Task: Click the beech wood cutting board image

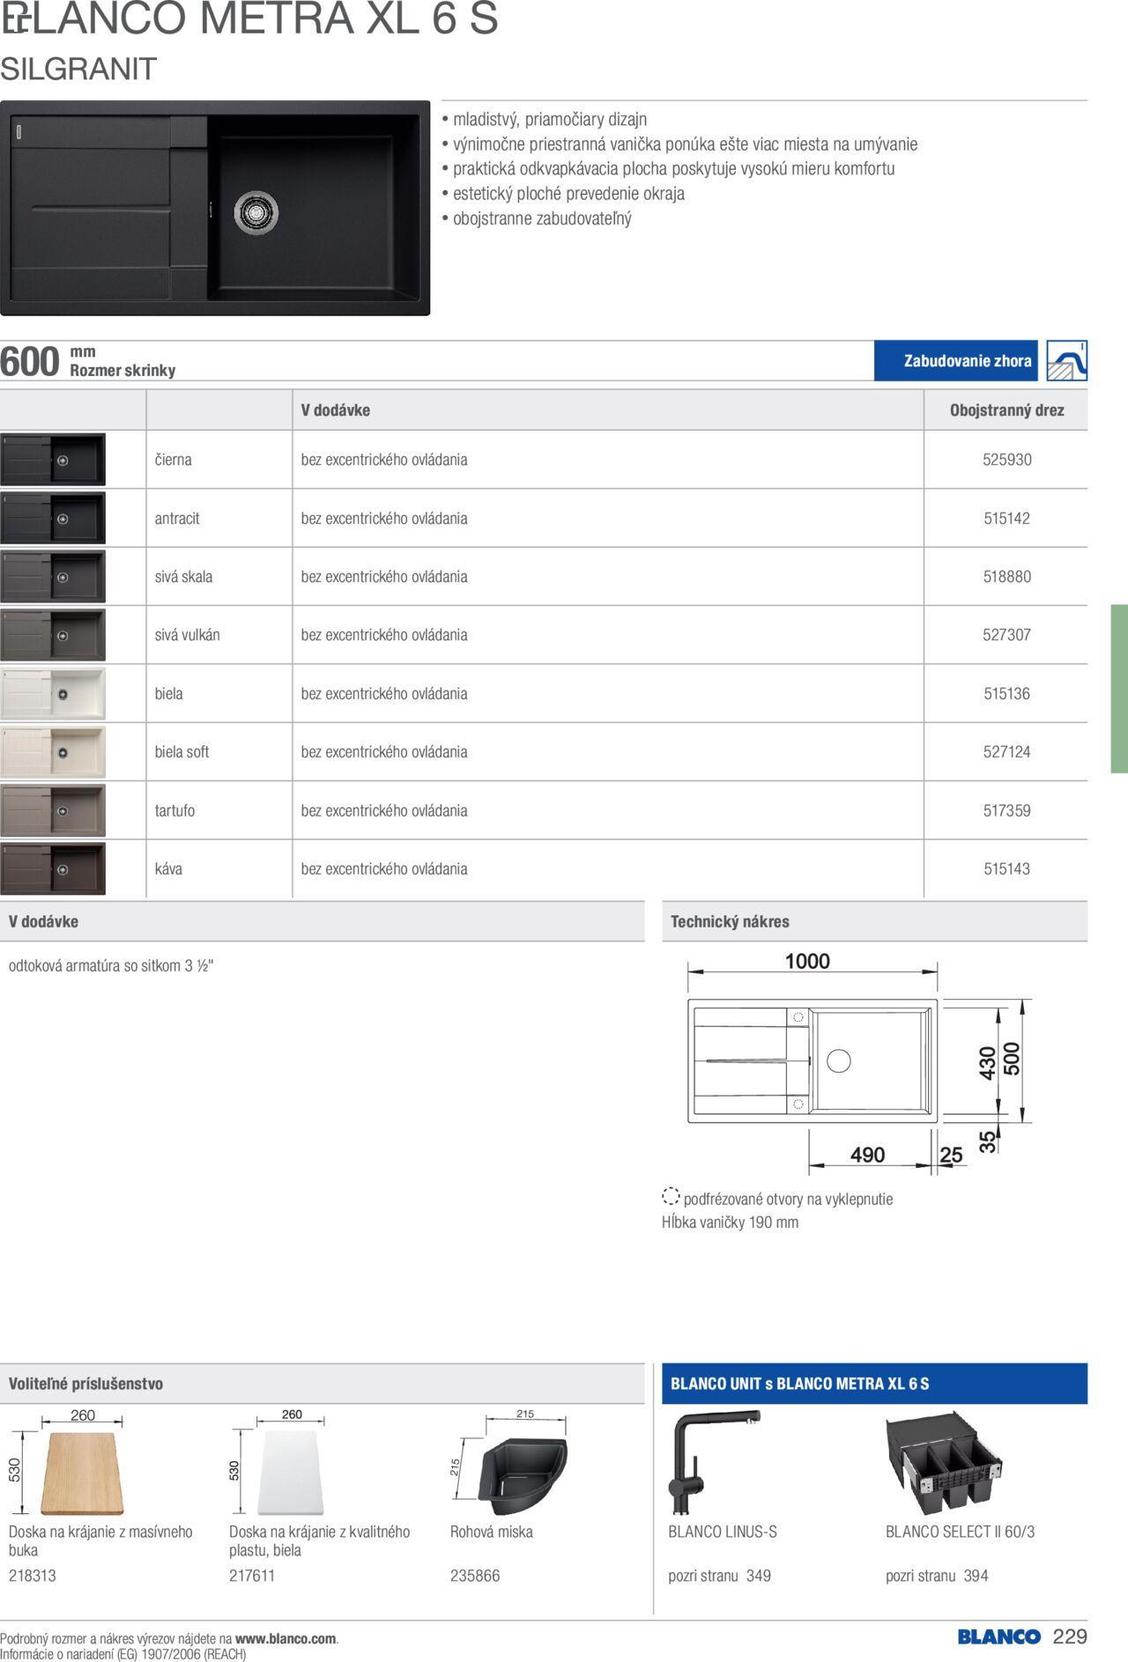Action: click(83, 1473)
